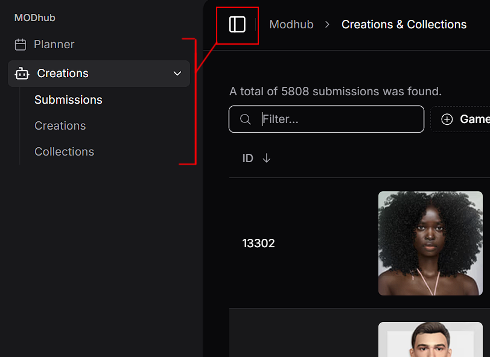The height and width of the screenshot is (357, 490).
Task: Open the Game filter button
Action: 460,119
